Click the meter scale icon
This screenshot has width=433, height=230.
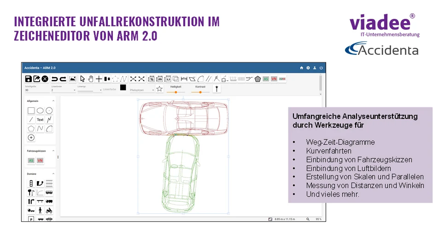(x=160, y=79)
